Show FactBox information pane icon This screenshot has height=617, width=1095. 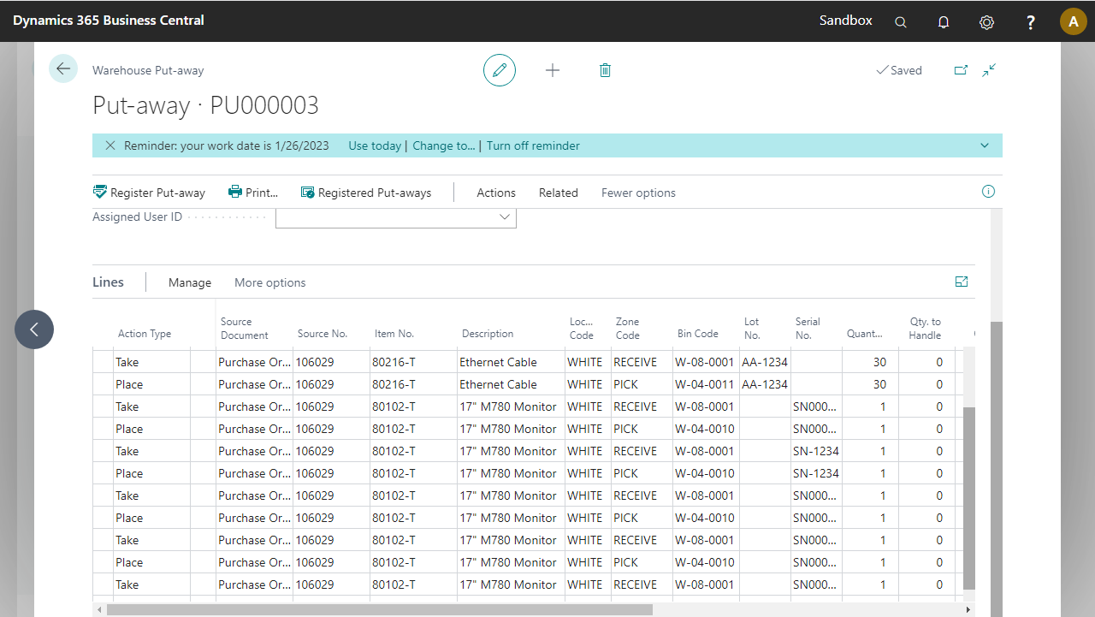pos(988,192)
